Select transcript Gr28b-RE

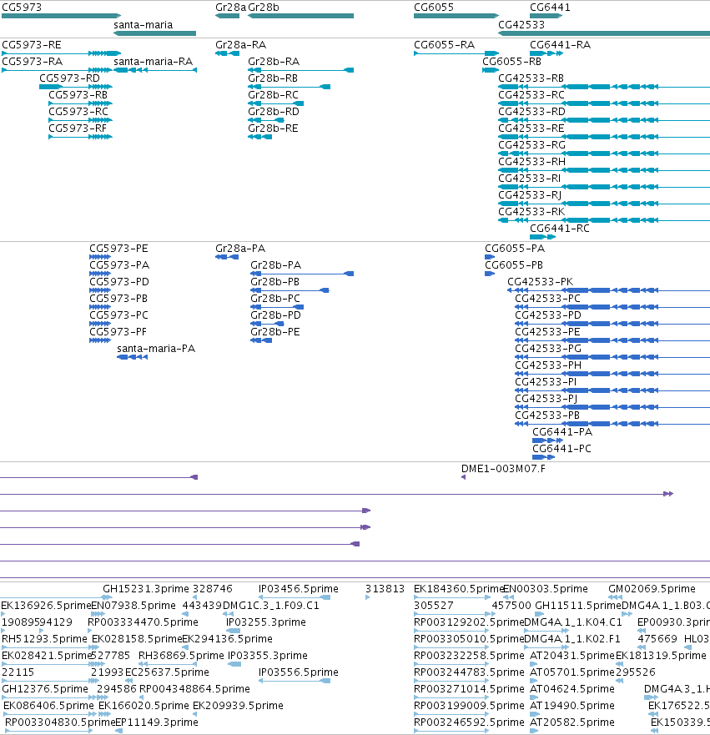pyautogui.click(x=260, y=137)
